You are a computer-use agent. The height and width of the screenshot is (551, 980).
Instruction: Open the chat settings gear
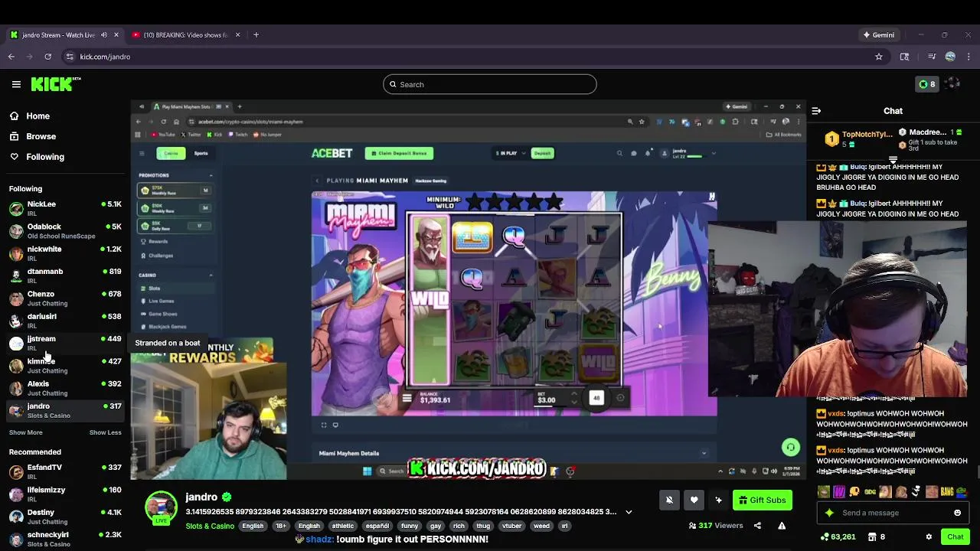point(929,537)
